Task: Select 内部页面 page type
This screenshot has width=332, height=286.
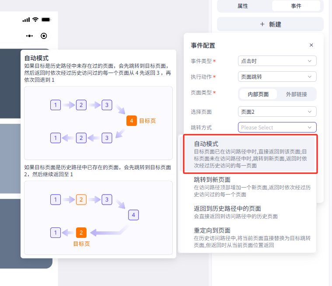Action: (x=259, y=94)
